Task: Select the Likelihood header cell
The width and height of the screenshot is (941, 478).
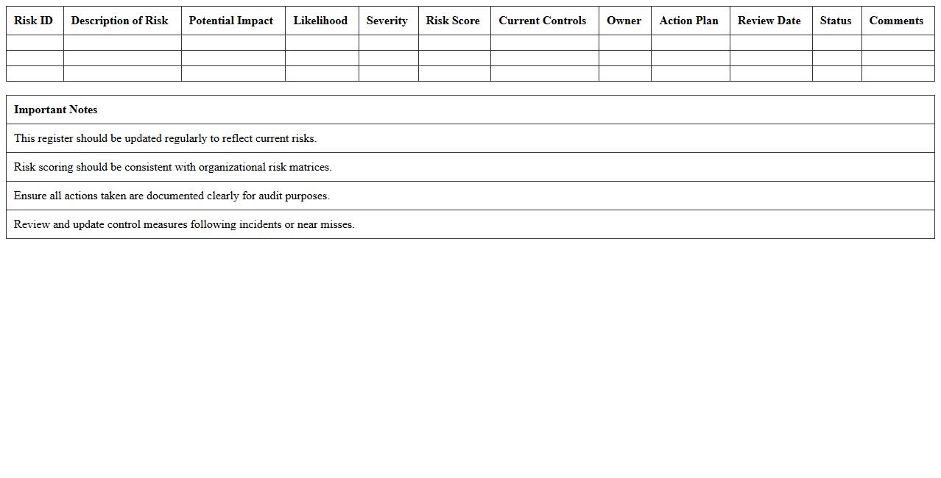Action: [x=321, y=21]
